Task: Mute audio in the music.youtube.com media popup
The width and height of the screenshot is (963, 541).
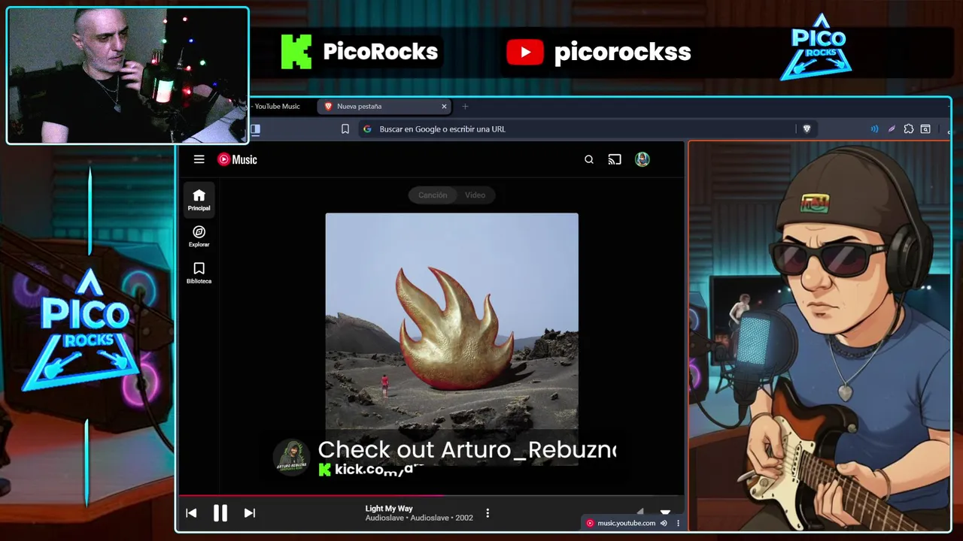Action: coord(664,523)
